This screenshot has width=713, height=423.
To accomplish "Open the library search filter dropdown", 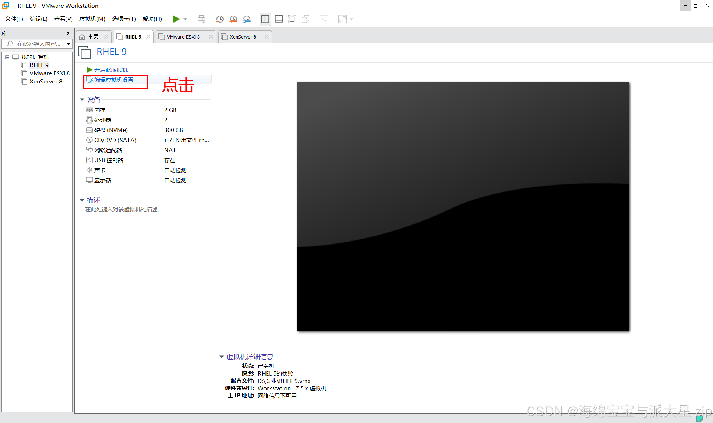I will click(69, 44).
